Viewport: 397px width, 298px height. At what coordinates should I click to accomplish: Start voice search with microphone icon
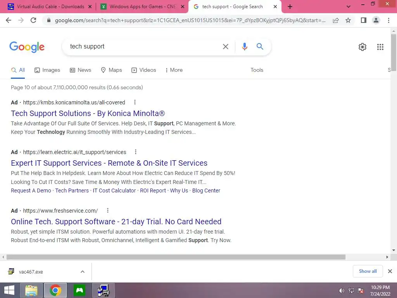click(x=244, y=47)
